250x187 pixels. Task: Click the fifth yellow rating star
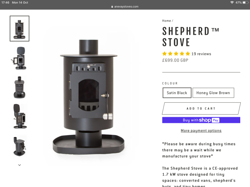click(x=188, y=54)
